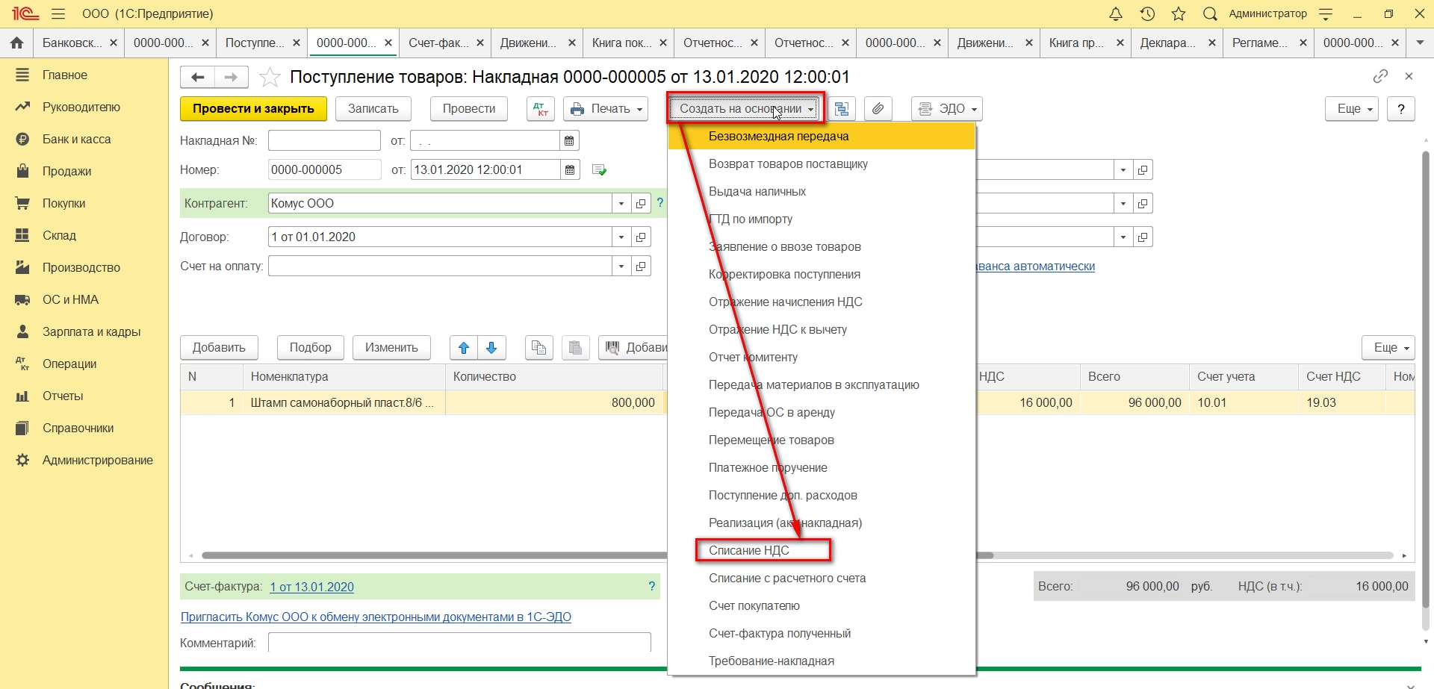
Task: Open the Печать dropdown button
Action: [606, 109]
